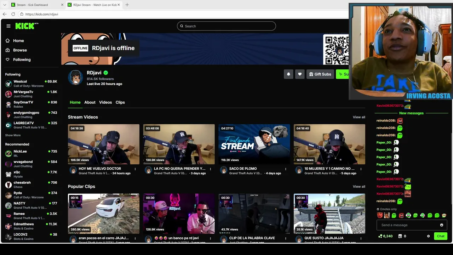Open the LA PC NO QUERIA PRENDER thumbnail
This screenshot has height=255, width=453.
point(179,144)
